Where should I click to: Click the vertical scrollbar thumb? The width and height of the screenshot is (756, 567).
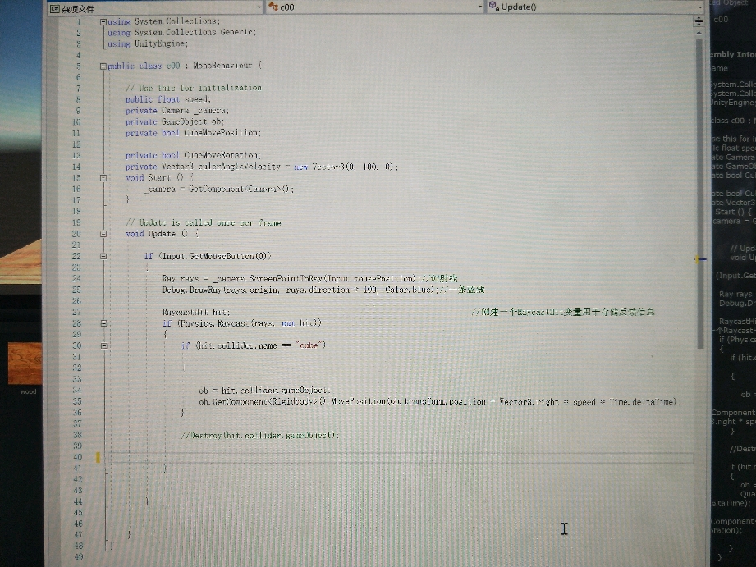[x=699, y=193]
